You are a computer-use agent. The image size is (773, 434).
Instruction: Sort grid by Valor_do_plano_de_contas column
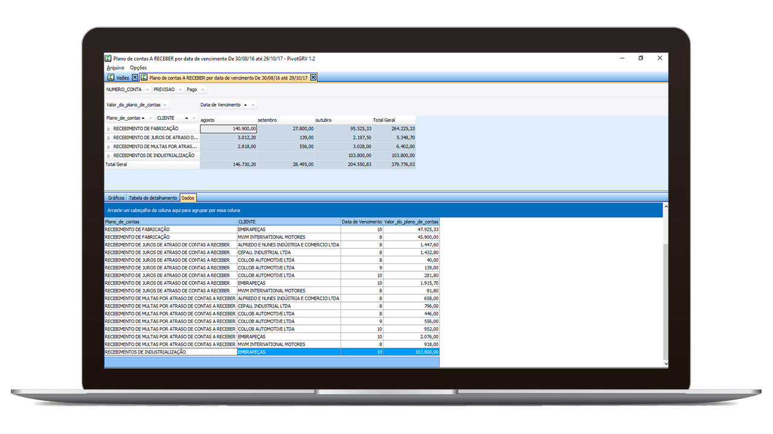pos(411,222)
